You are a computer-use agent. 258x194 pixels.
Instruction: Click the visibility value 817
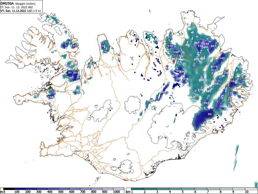pyautogui.click(x=188, y=45)
